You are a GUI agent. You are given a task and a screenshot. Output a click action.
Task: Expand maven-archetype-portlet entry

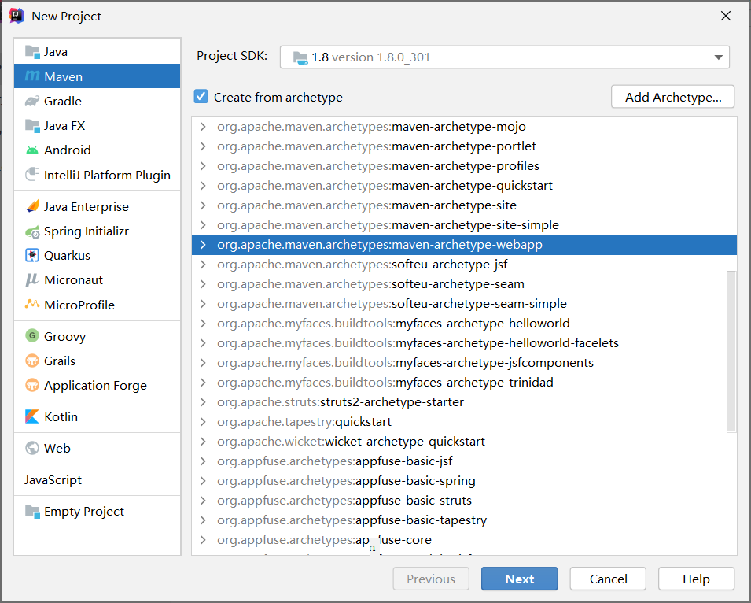coord(203,146)
